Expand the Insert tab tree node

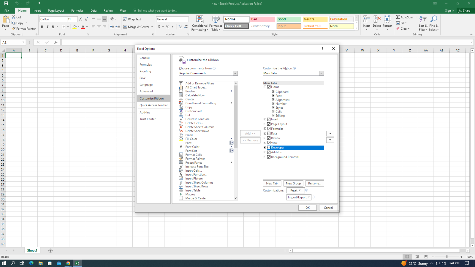[x=265, y=119]
